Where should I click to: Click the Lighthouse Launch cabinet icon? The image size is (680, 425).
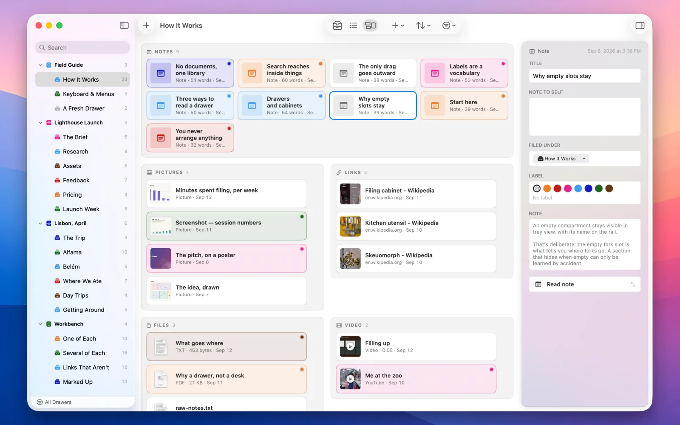tap(49, 122)
